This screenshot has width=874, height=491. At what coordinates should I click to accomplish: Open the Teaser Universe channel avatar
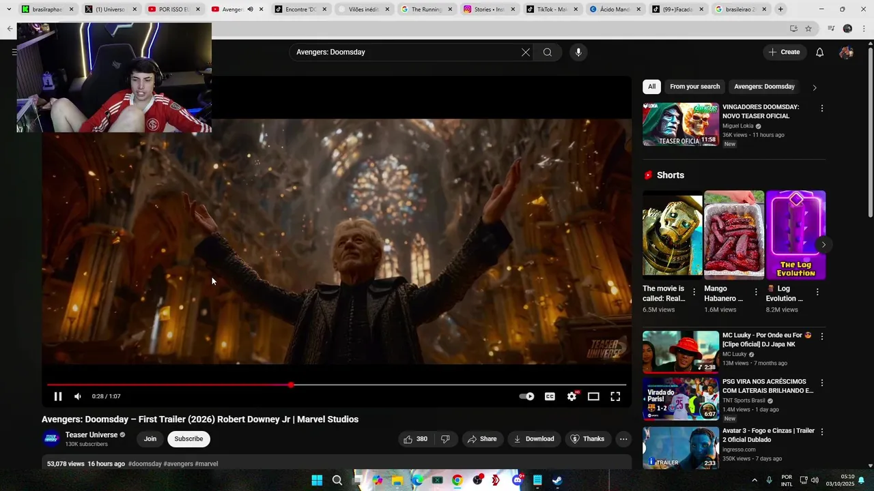coord(51,439)
